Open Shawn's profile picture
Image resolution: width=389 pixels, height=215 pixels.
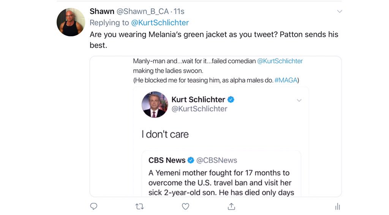(71, 22)
